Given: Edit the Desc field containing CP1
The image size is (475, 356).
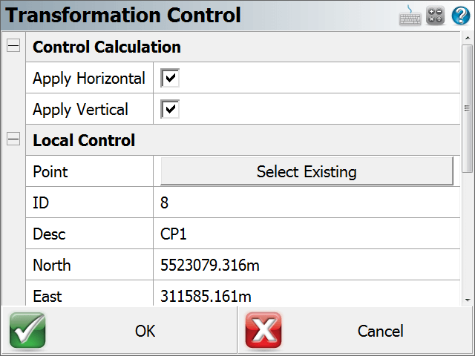Looking at the screenshot, I should click(x=307, y=234).
